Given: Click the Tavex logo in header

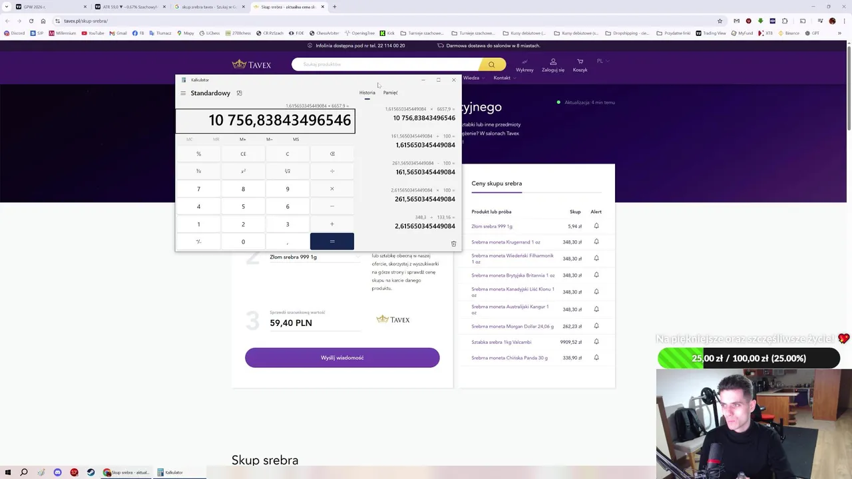Looking at the screenshot, I should click(x=252, y=65).
